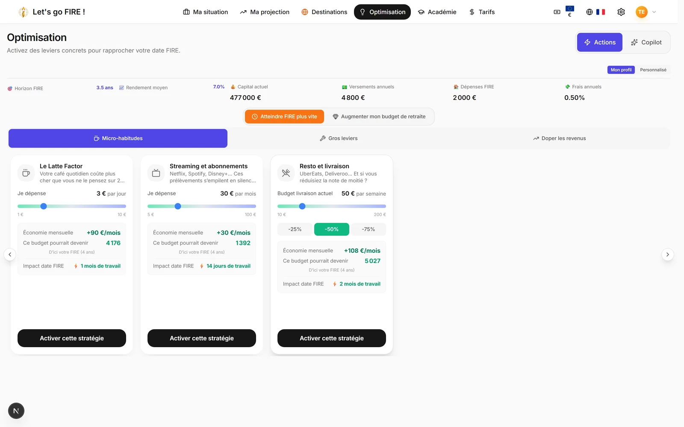Select the Mon profil option
Image resolution: width=684 pixels, height=427 pixels.
[x=621, y=70]
